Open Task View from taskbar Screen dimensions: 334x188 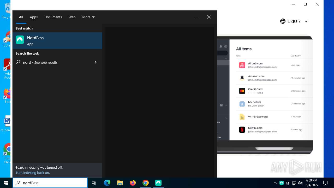(x=94, y=183)
